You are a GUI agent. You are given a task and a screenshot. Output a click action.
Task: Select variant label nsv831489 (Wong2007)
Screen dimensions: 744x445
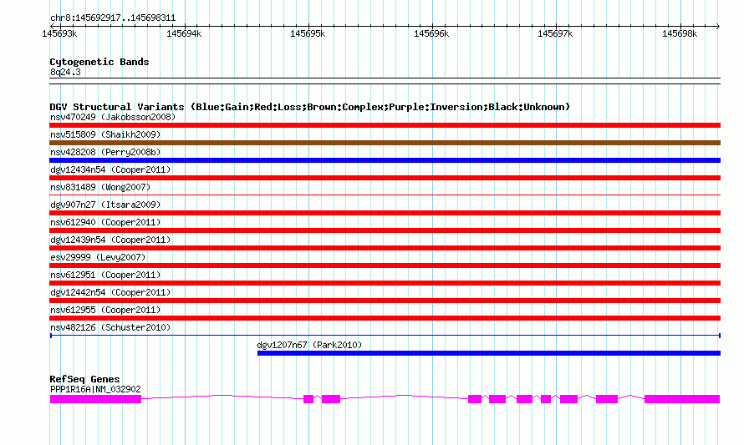100,187
